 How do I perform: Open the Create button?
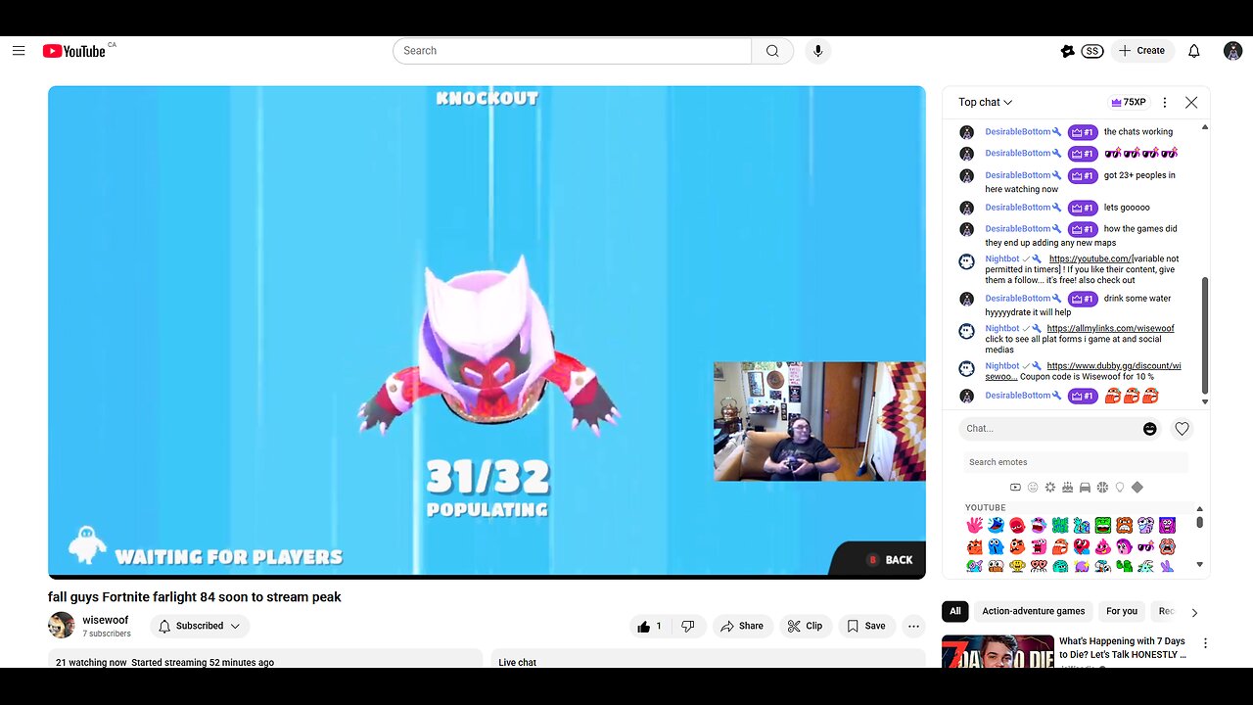click(x=1142, y=51)
